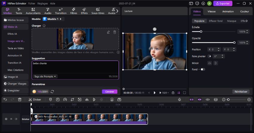Edit the uploaded image with pencil icon
254x133 pixels.
point(108,32)
